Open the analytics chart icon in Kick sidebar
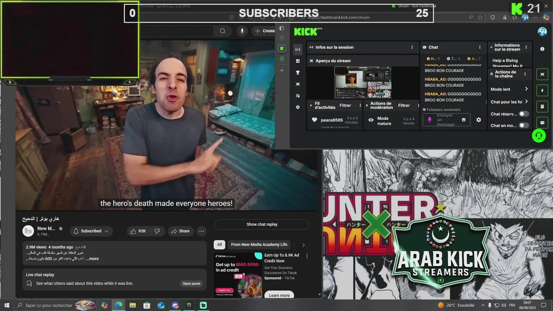 298,61
